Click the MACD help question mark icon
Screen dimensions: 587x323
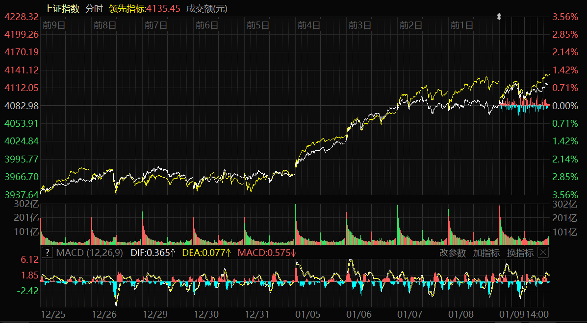pyautogui.click(x=47, y=253)
